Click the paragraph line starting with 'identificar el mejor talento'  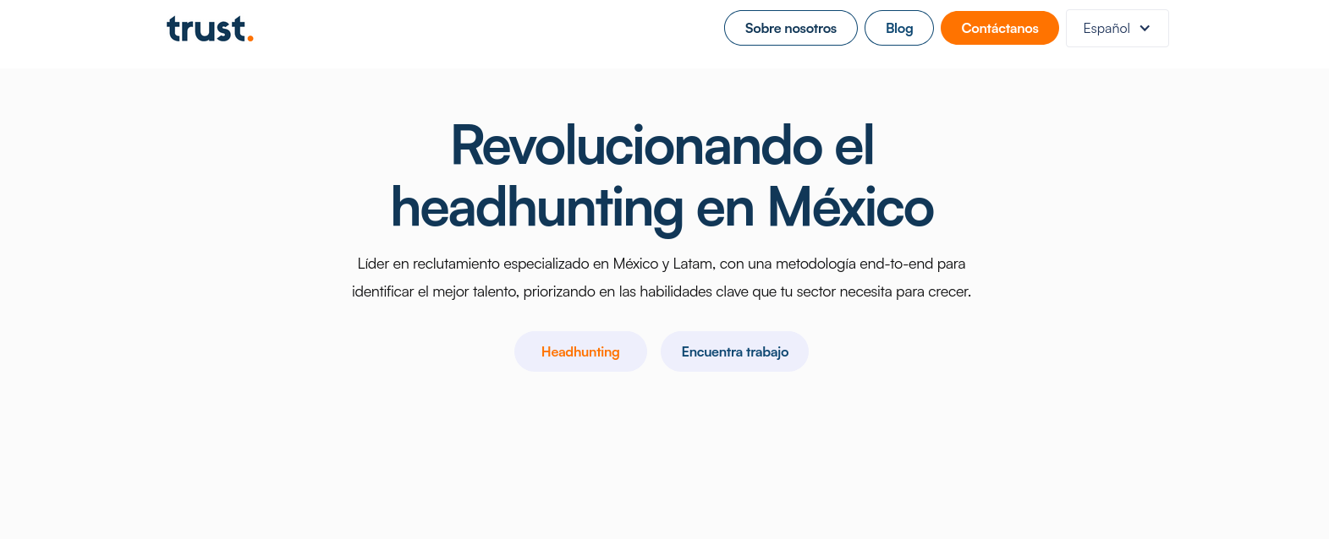click(662, 291)
